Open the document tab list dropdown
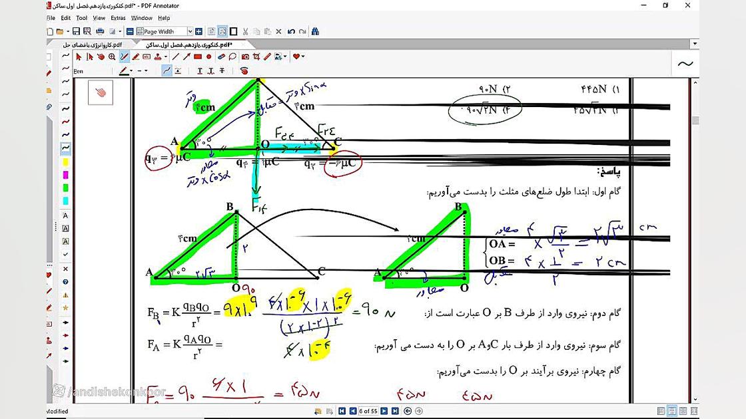746x419 pixels. pos(695,44)
